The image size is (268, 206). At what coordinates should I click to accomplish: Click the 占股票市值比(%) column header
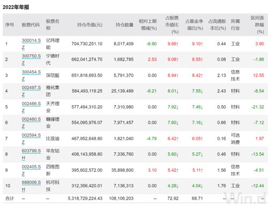[172, 25]
